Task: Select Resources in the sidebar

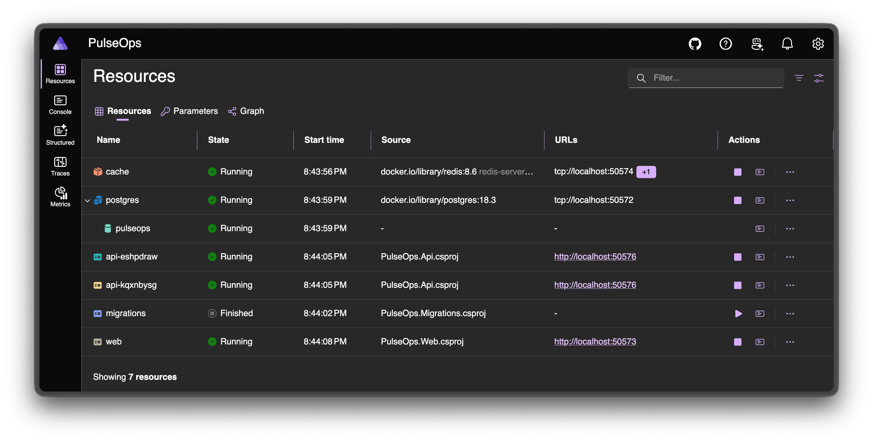Action: (60, 74)
